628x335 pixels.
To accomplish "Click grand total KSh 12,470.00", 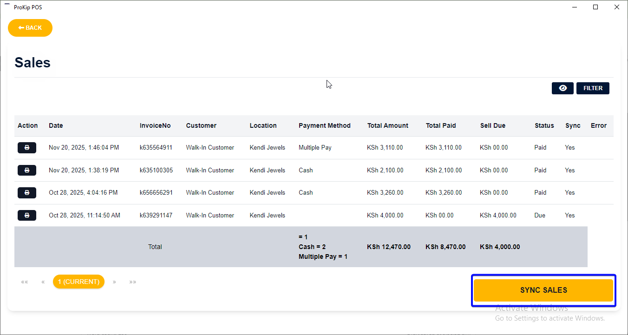I will pyautogui.click(x=389, y=247).
